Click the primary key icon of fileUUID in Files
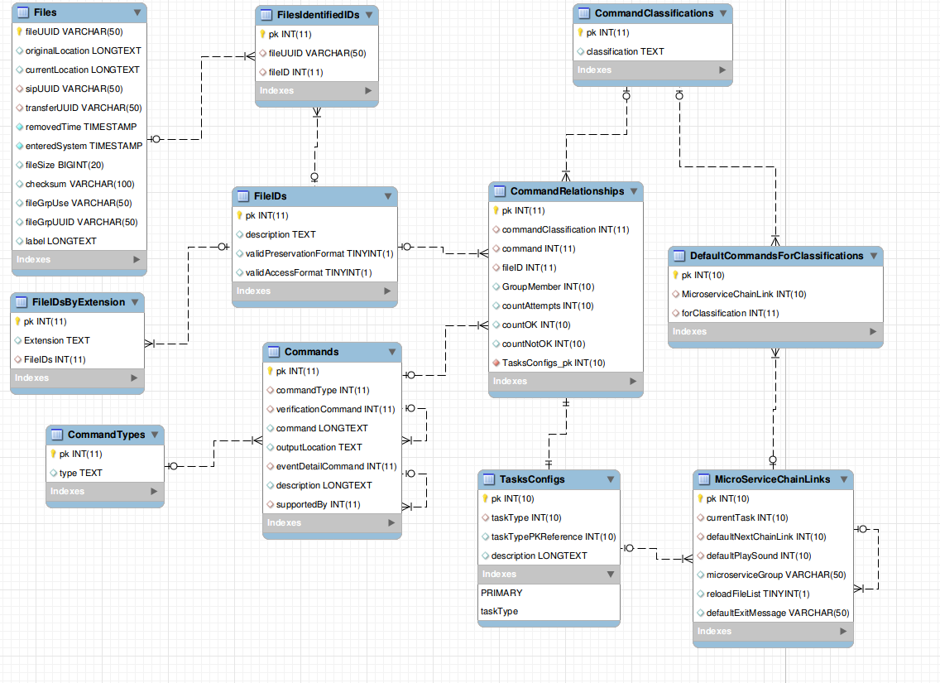 [19, 31]
